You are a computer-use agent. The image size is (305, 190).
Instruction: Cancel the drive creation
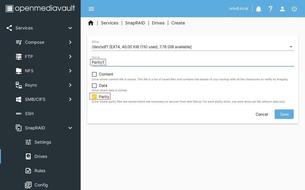coord(262,114)
